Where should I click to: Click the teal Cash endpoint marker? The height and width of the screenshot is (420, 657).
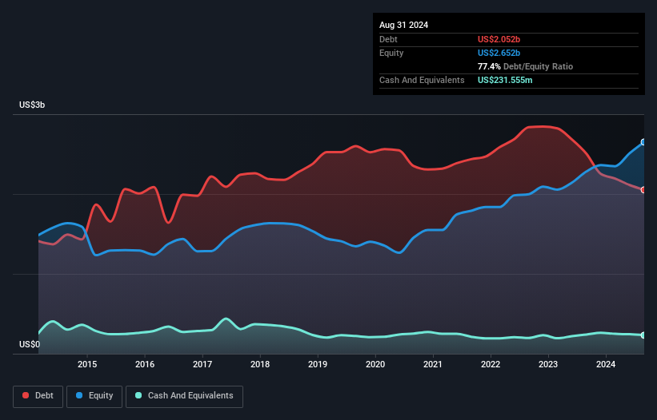643,335
